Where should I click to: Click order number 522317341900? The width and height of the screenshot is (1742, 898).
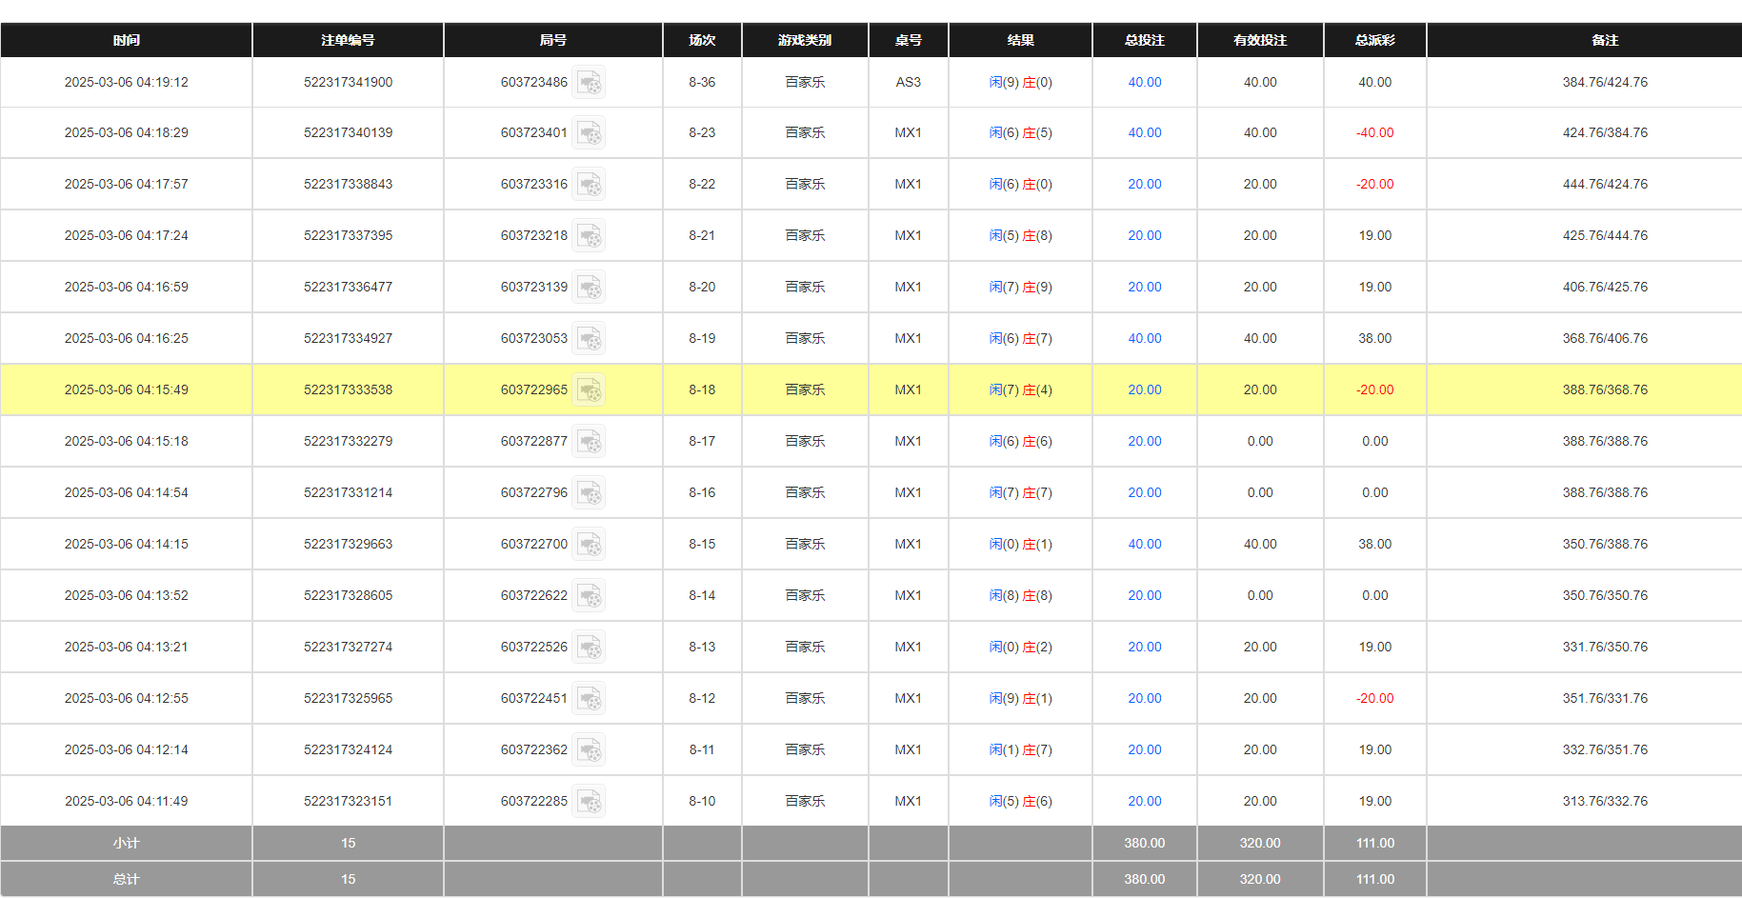click(x=348, y=83)
